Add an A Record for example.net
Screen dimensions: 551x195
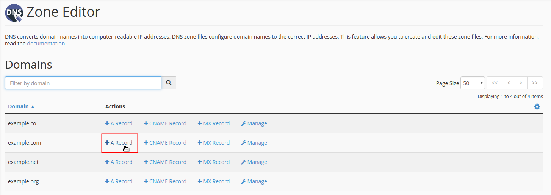pyautogui.click(x=119, y=162)
